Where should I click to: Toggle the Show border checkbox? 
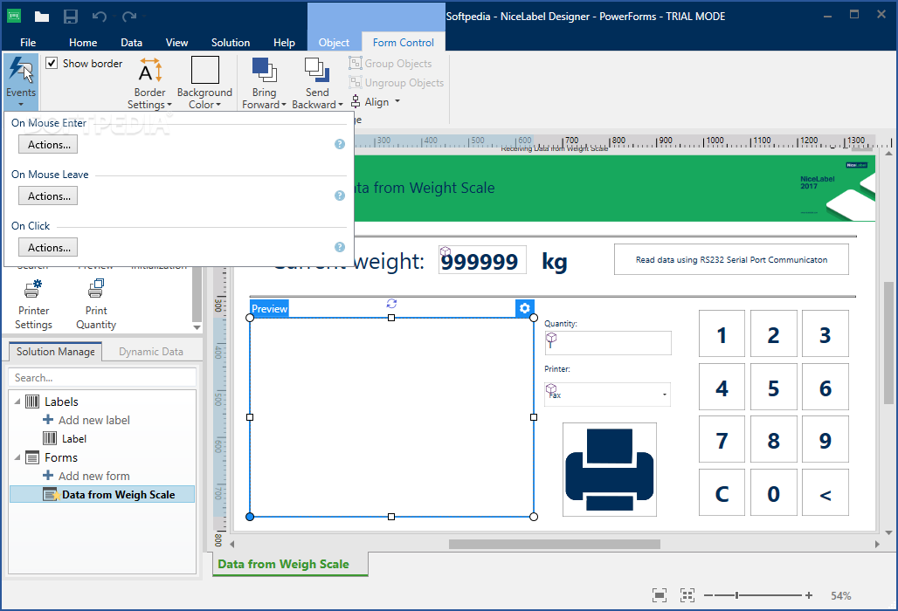pyautogui.click(x=52, y=64)
